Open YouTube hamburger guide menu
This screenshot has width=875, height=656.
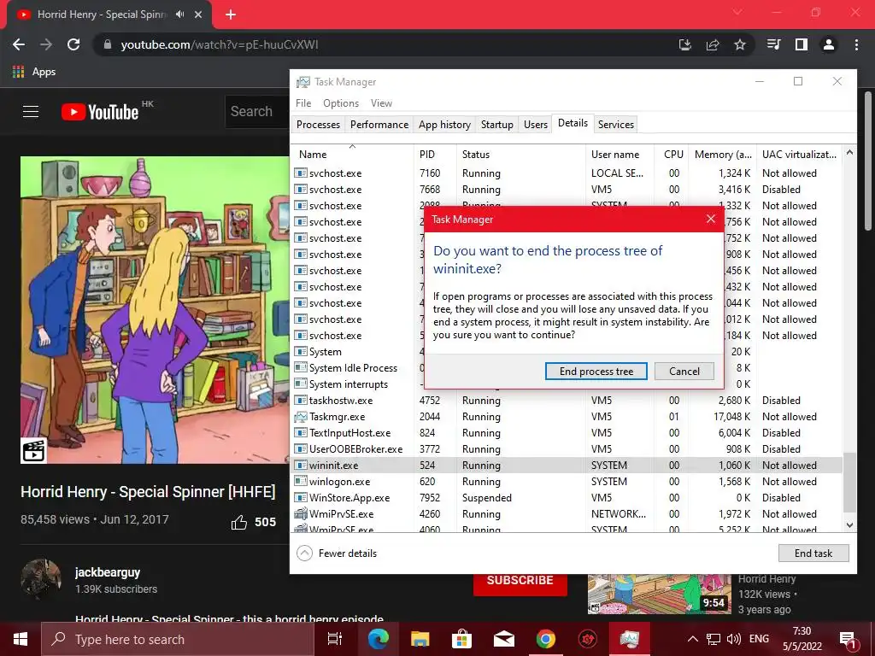[x=31, y=112]
